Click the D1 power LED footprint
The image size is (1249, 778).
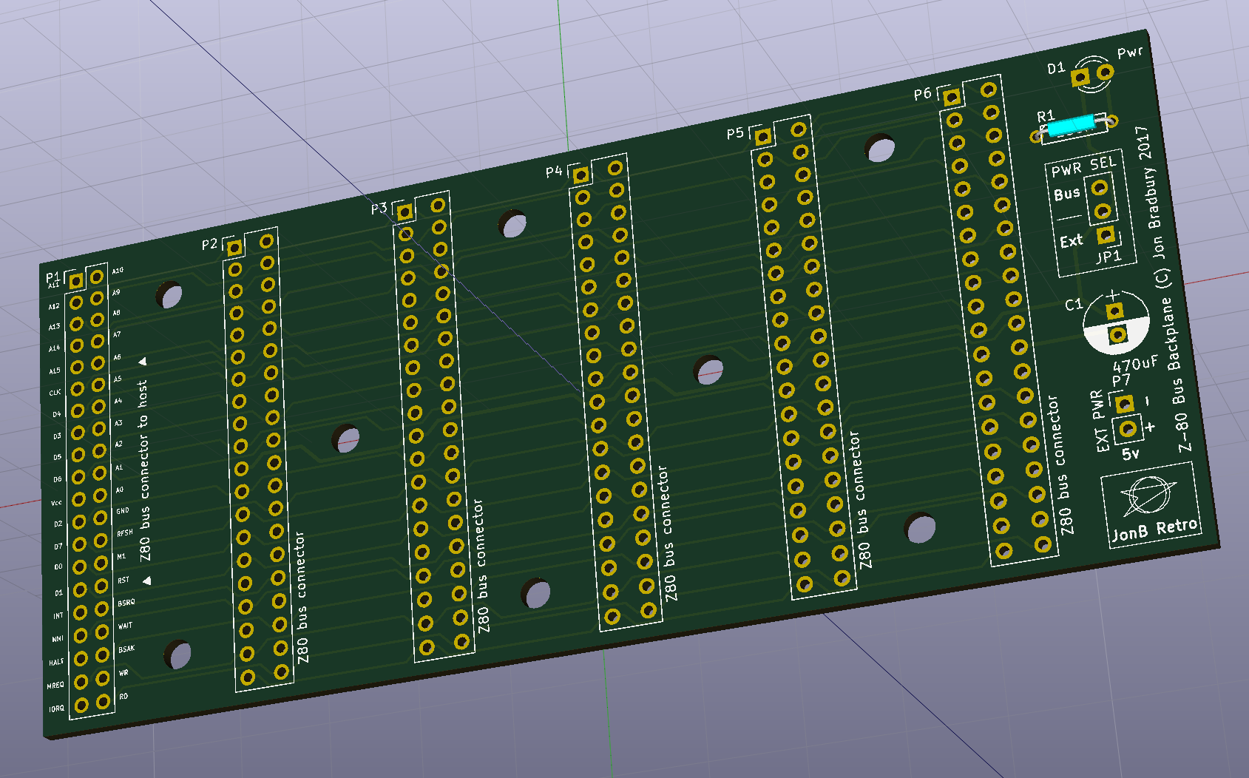(x=1093, y=74)
